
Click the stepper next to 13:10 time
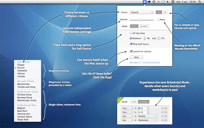tap(148, 112)
